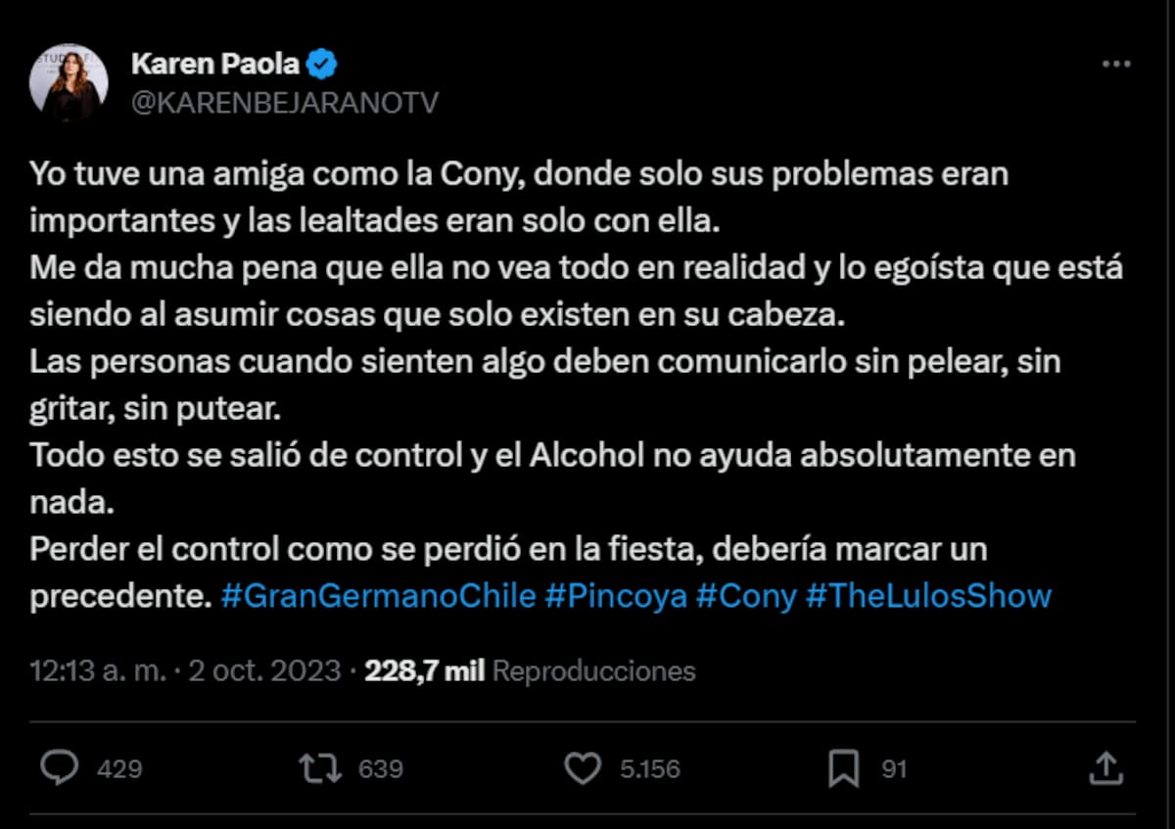
Task: Click the share upload icon
Action: coord(1105,768)
